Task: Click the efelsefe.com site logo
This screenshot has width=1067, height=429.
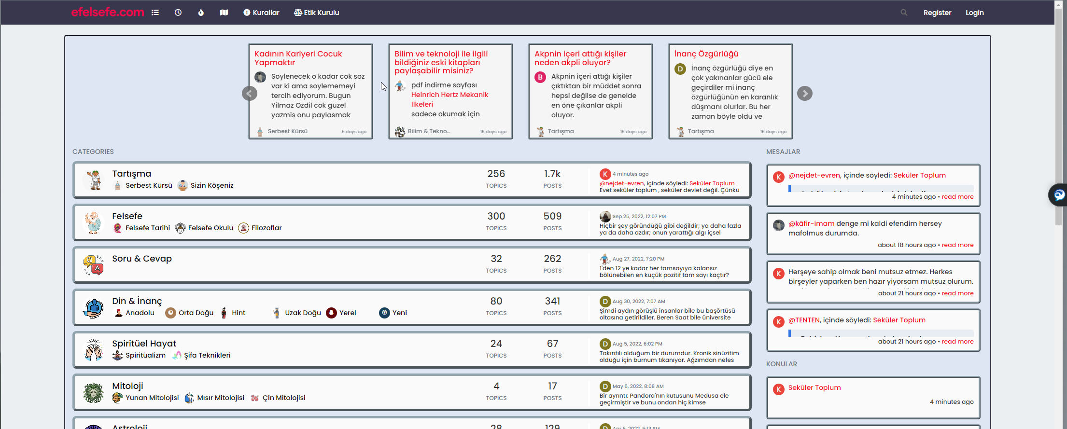Action: coord(107,12)
